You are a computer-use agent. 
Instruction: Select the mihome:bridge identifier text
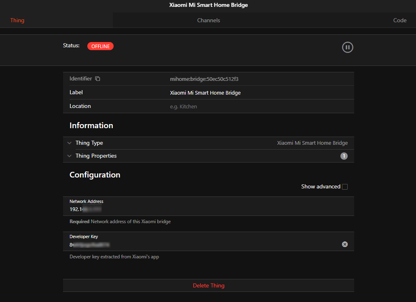(204, 79)
